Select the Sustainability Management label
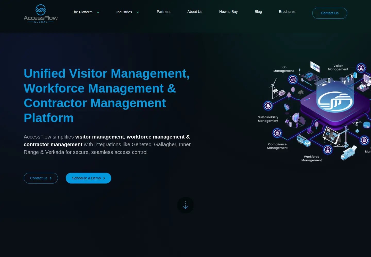Image resolution: width=371 pixels, height=257 pixels. [x=268, y=119]
